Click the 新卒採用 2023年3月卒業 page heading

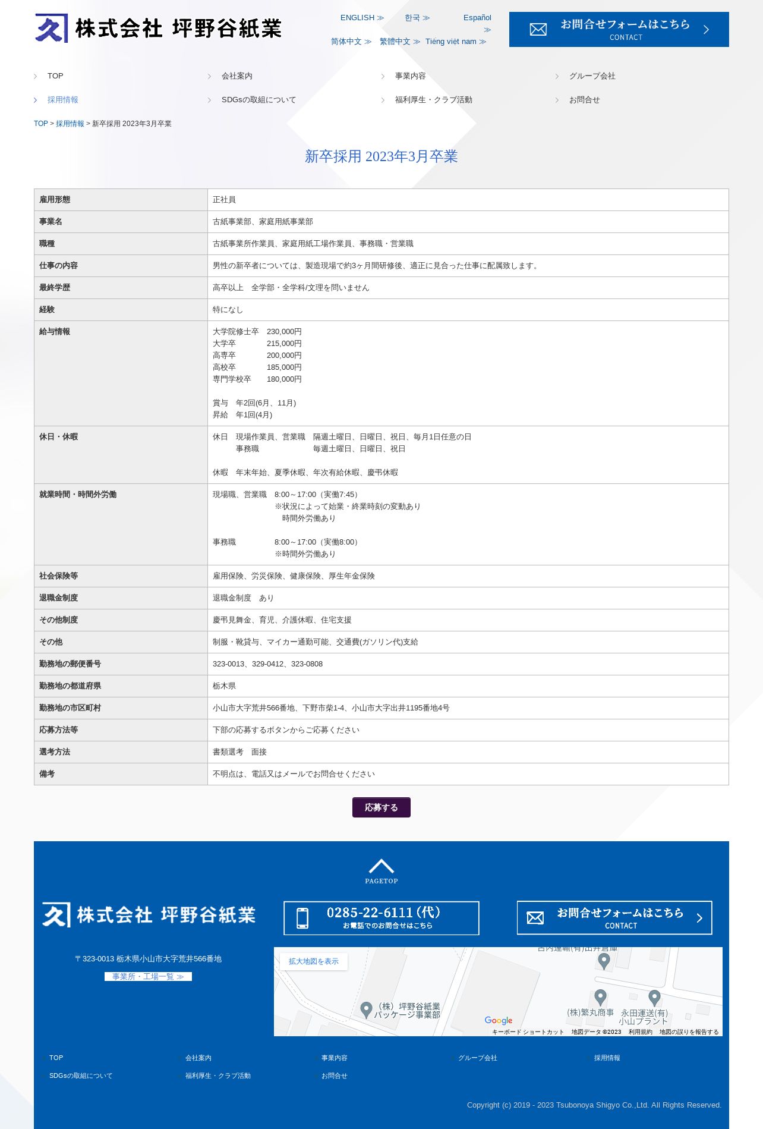[x=381, y=156]
